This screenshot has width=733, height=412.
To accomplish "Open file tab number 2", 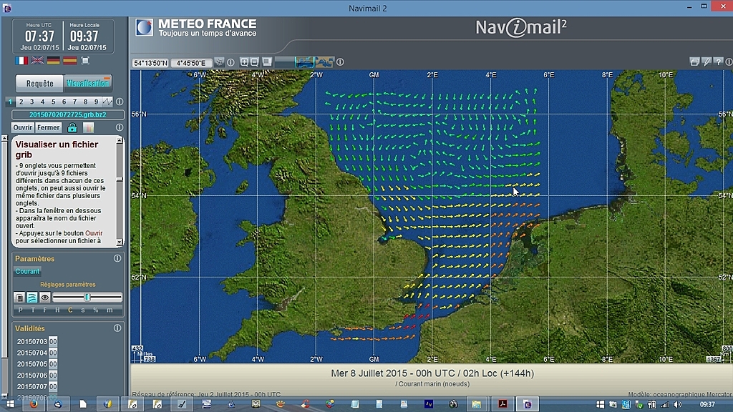I will point(21,102).
